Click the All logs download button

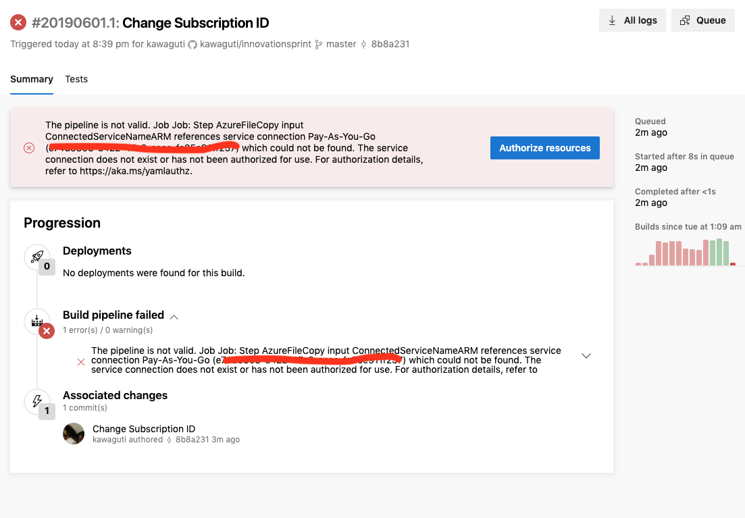tap(632, 20)
